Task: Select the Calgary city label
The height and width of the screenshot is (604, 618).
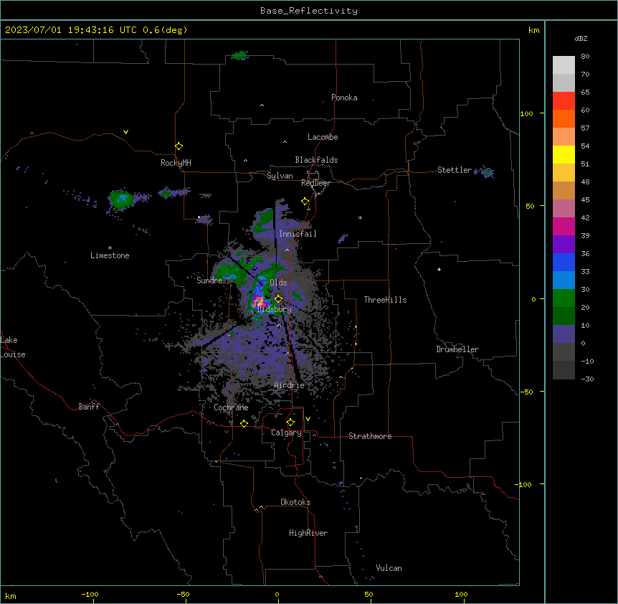Action: coord(286,433)
